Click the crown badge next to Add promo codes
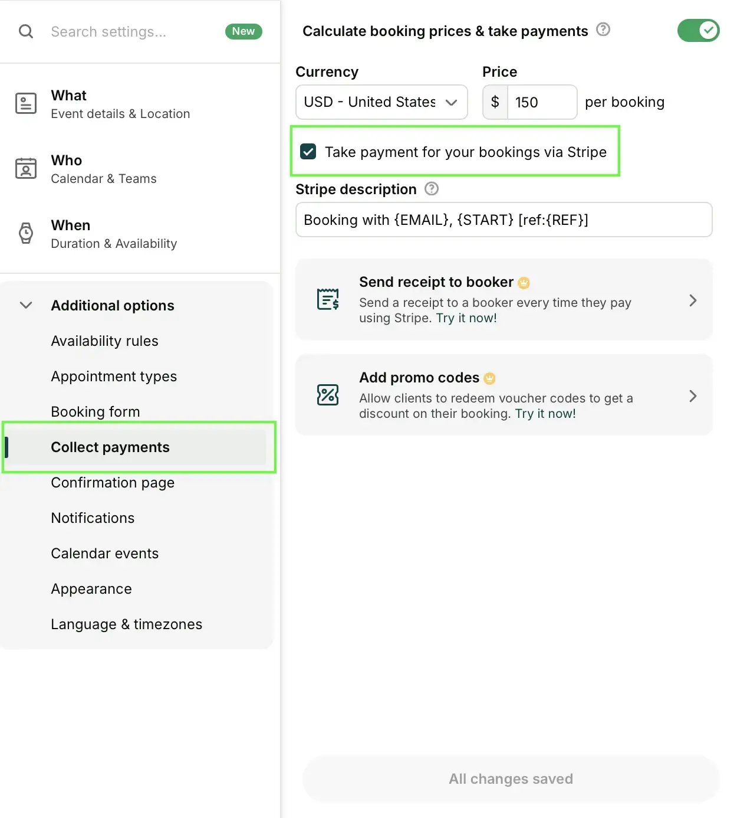The width and height of the screenshot is (737, 818). coord(489,378)
